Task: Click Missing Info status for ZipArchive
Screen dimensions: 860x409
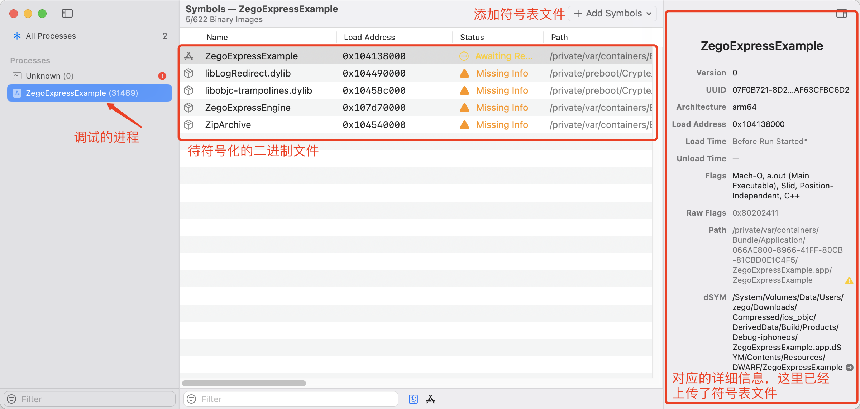Action: click(x=502, y=125)
